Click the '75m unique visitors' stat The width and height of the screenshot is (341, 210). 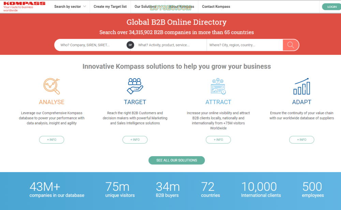(x=120, y=190)
